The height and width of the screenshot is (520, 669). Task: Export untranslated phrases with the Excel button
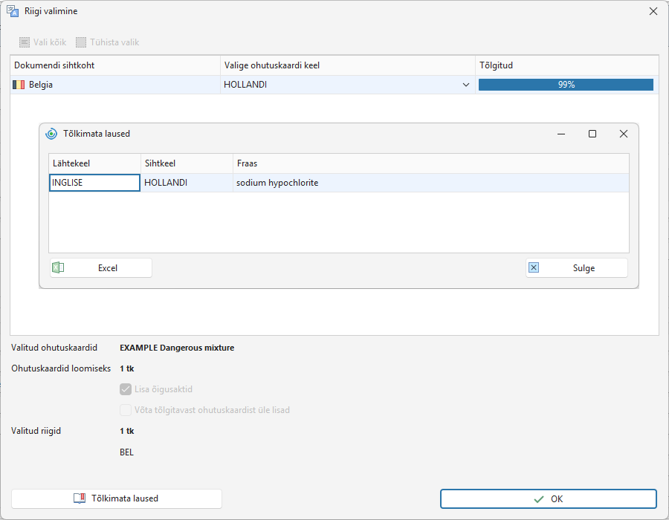point(101,267)
